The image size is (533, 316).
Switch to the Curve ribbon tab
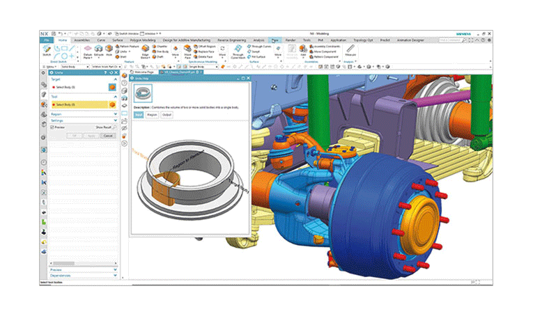coord(101,40)
